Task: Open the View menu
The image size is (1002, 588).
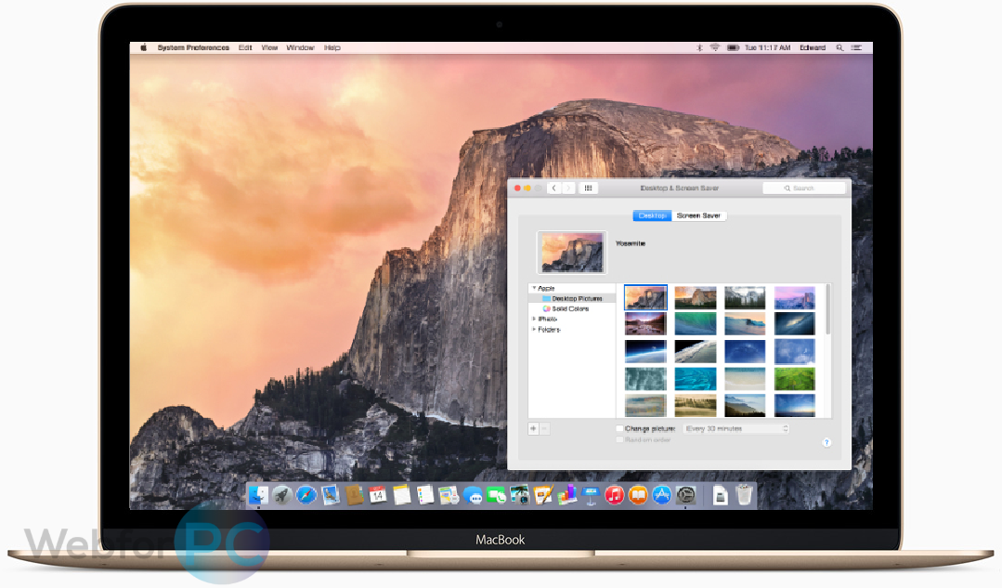Action: point(269,47)
